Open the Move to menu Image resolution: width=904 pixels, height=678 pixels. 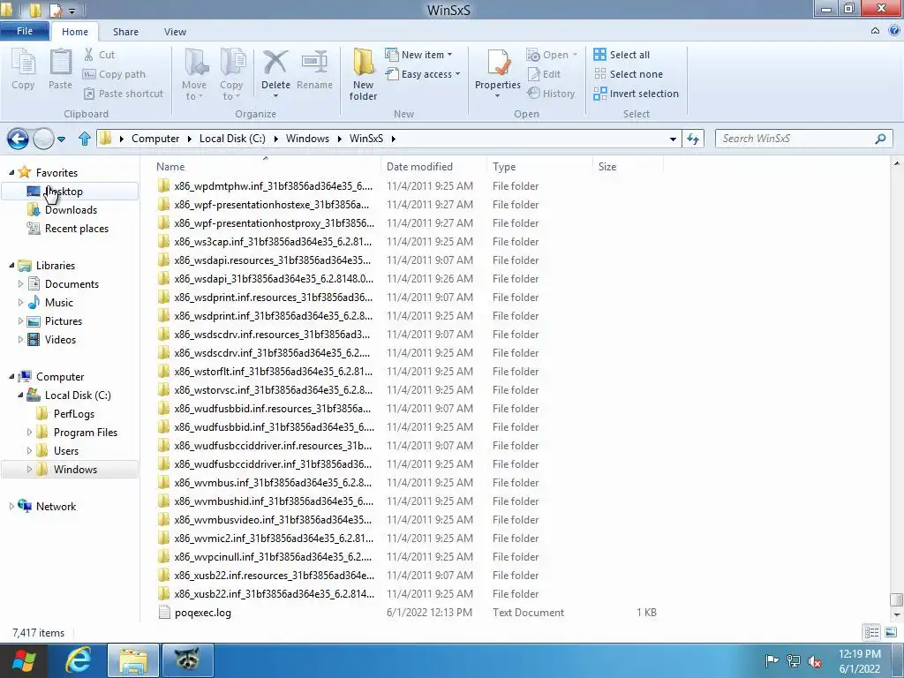coord(194,74)
